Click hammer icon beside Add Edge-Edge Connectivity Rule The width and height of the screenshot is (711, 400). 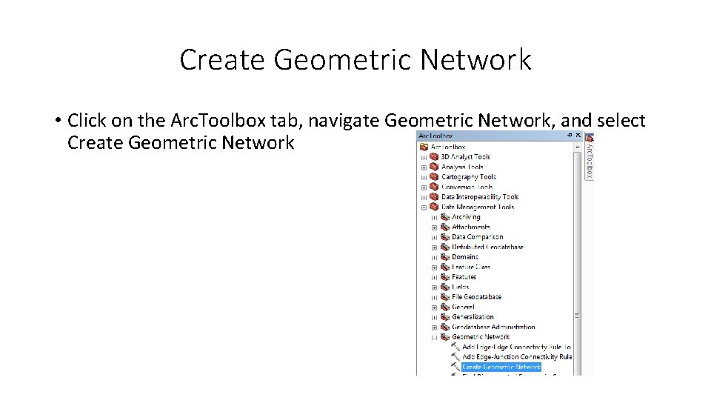click(455, 347)
